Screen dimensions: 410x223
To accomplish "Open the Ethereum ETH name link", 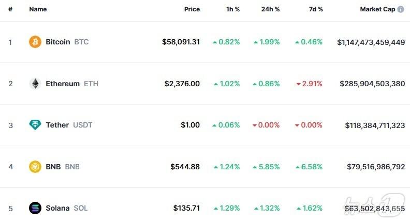I will [x=63, y=84].
